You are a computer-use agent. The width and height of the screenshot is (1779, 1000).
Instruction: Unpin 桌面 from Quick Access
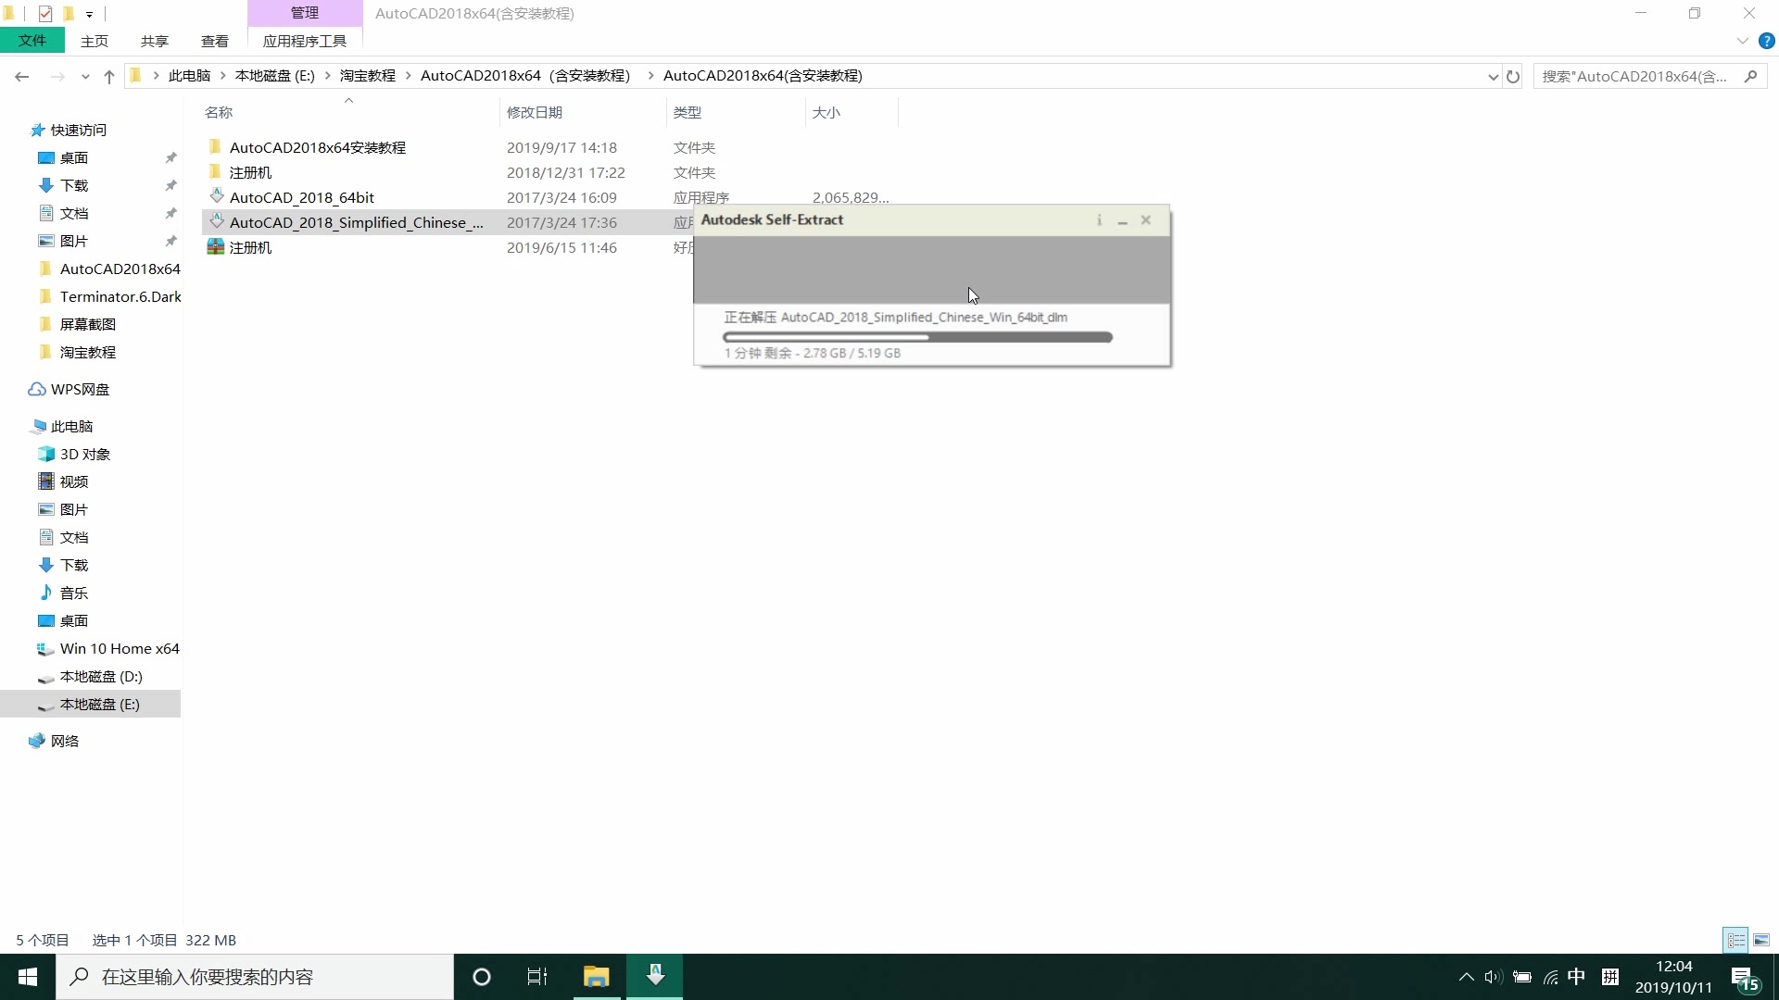[170, 157]
